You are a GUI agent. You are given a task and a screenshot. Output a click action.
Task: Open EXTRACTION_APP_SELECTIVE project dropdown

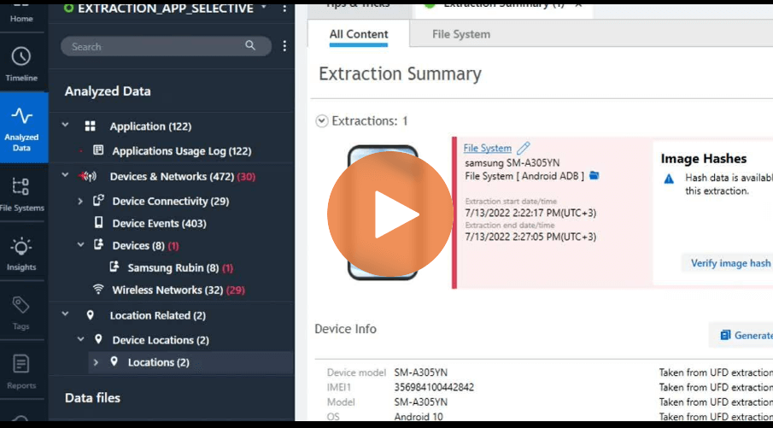click(264, 7)
